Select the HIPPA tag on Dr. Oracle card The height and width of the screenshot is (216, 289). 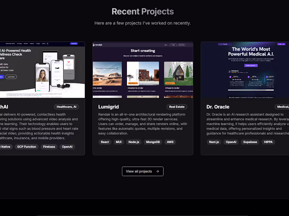(x=268, y=142)
